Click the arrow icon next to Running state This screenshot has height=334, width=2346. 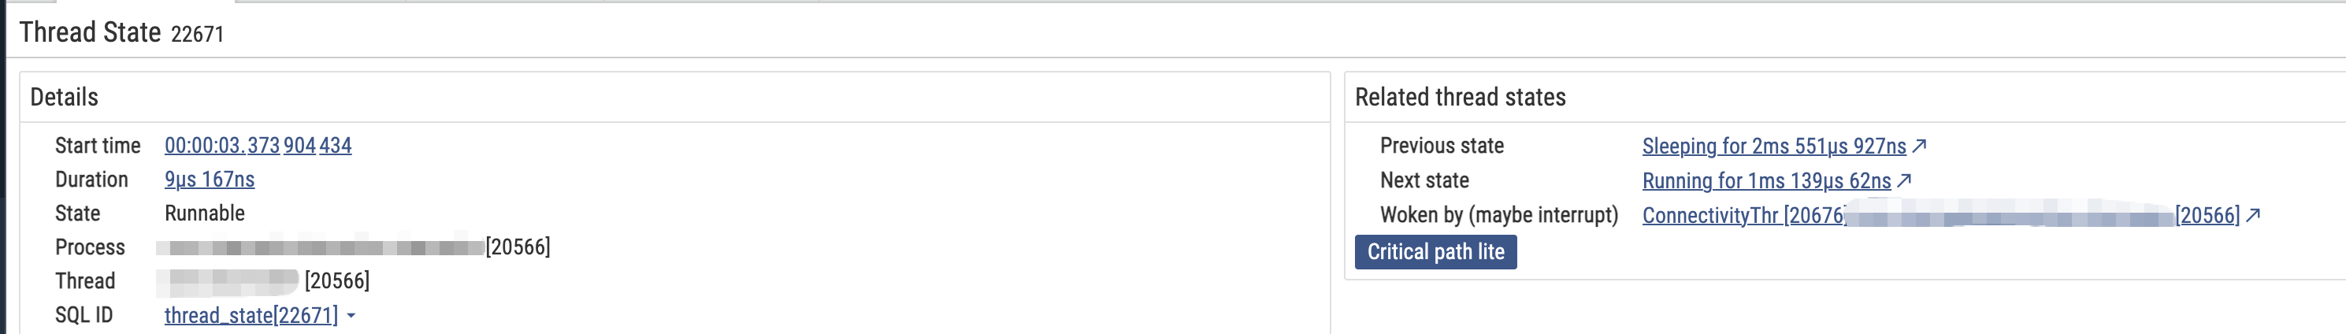pyautogui.click(x=1904, y=180)
